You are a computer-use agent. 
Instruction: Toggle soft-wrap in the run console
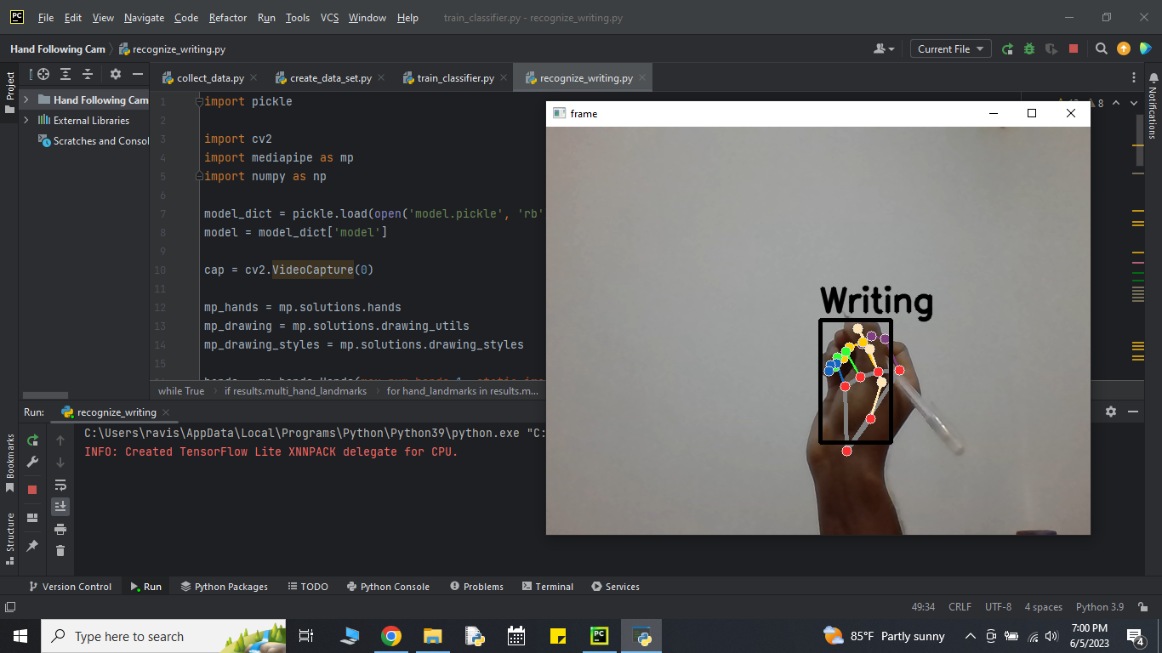tap(60, 485)
